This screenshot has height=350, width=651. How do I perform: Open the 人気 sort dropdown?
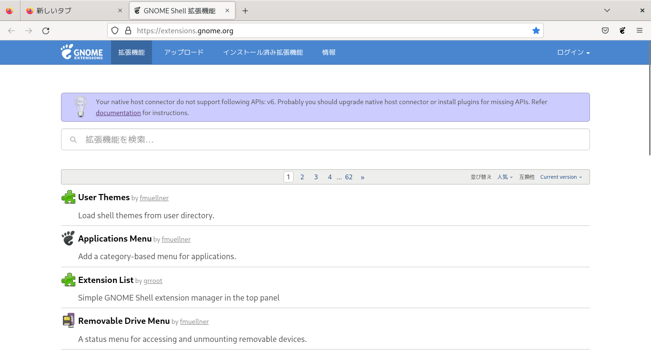coord(505,177)
